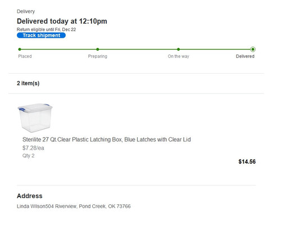This screenshot has height=233, width=281.
Task: Select the On the way progress dot
Action: coord(178,50)
